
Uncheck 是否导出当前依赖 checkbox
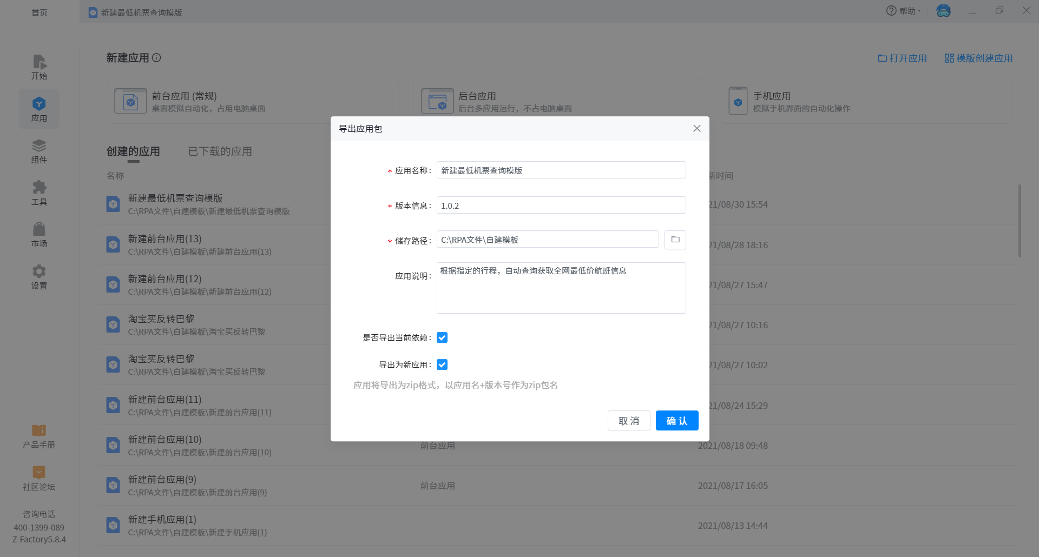point(442,337)
